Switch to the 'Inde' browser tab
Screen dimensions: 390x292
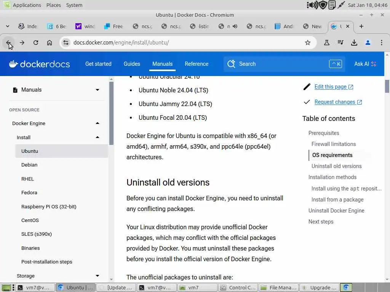pyautogui.click(x=27, y=26)
